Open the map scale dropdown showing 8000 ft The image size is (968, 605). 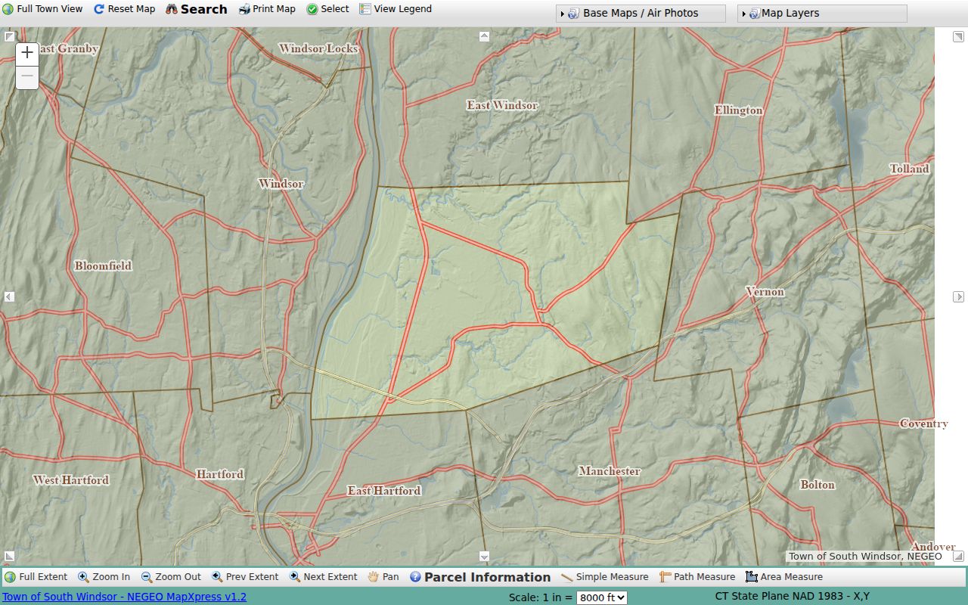[601, 597]
